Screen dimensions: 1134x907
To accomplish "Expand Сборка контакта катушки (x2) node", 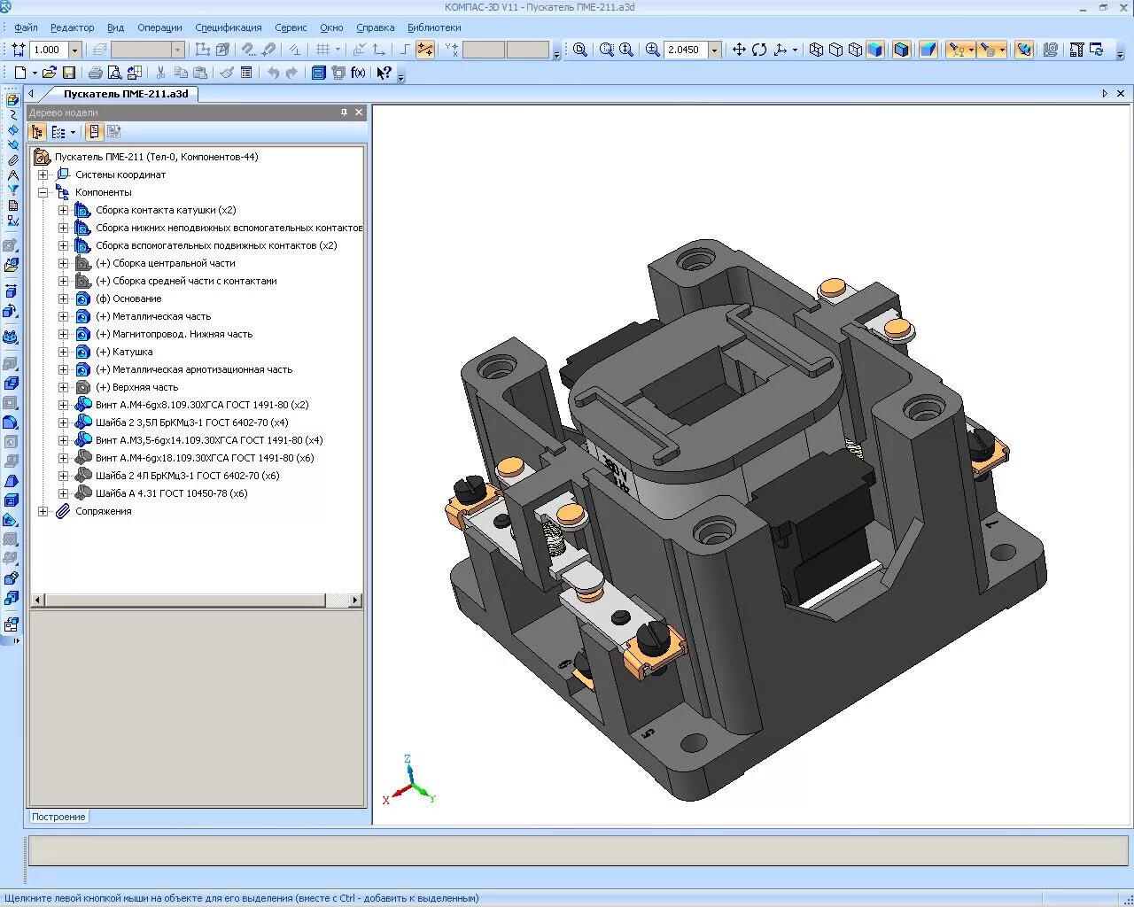I will 63,210.
